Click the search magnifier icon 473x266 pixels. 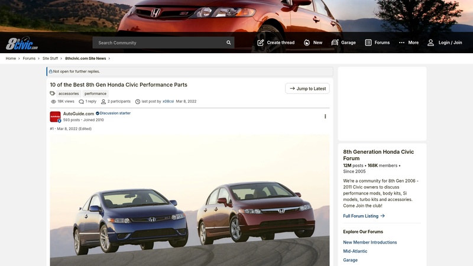pyautogui.click(x=229, y=43)
